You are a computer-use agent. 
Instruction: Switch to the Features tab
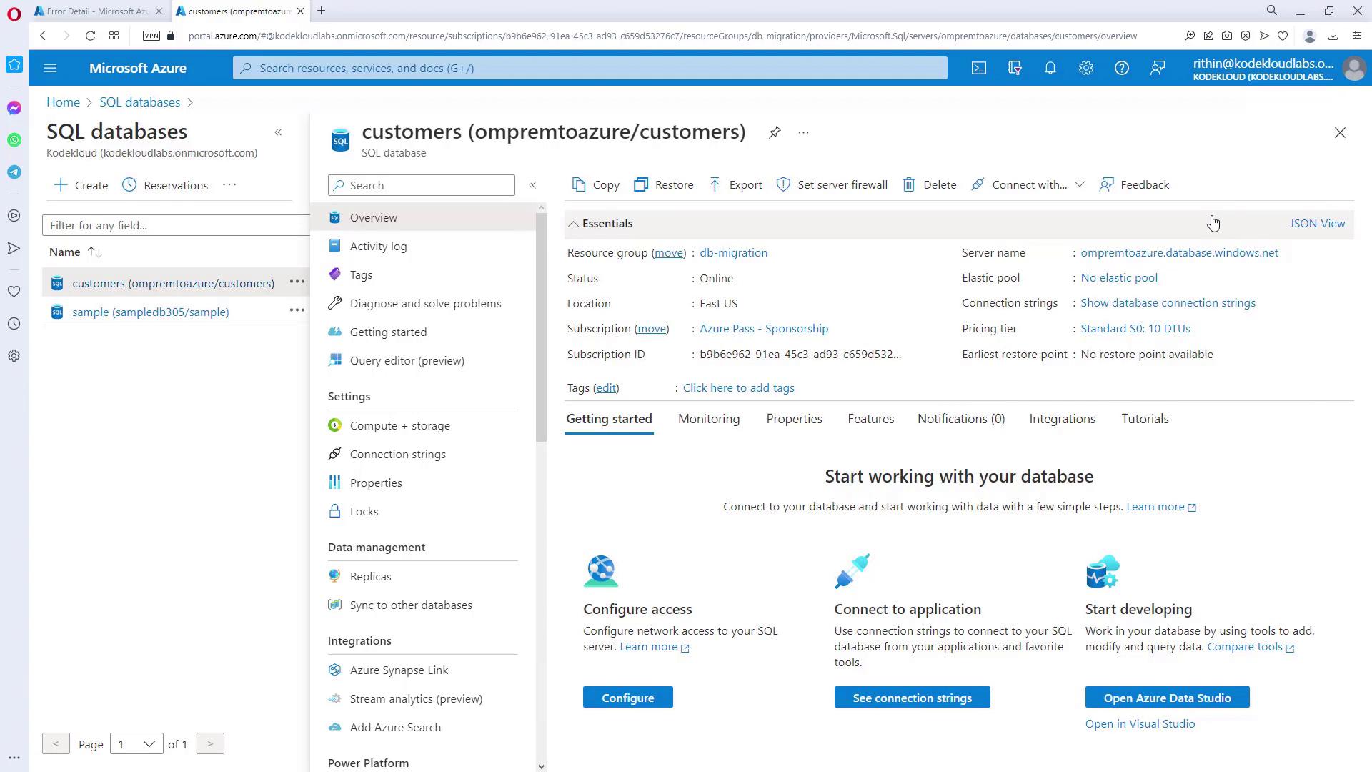(x=870, y=419)
